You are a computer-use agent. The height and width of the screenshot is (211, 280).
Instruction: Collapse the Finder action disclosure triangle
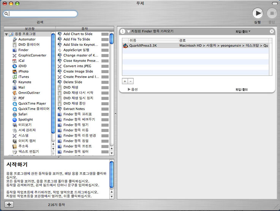click(x=128, y=31)
